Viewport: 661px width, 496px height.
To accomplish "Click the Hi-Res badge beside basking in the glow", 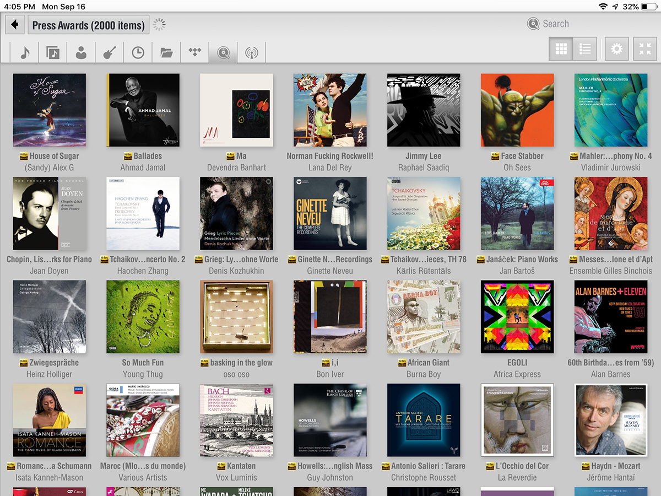I will (204, 363).
